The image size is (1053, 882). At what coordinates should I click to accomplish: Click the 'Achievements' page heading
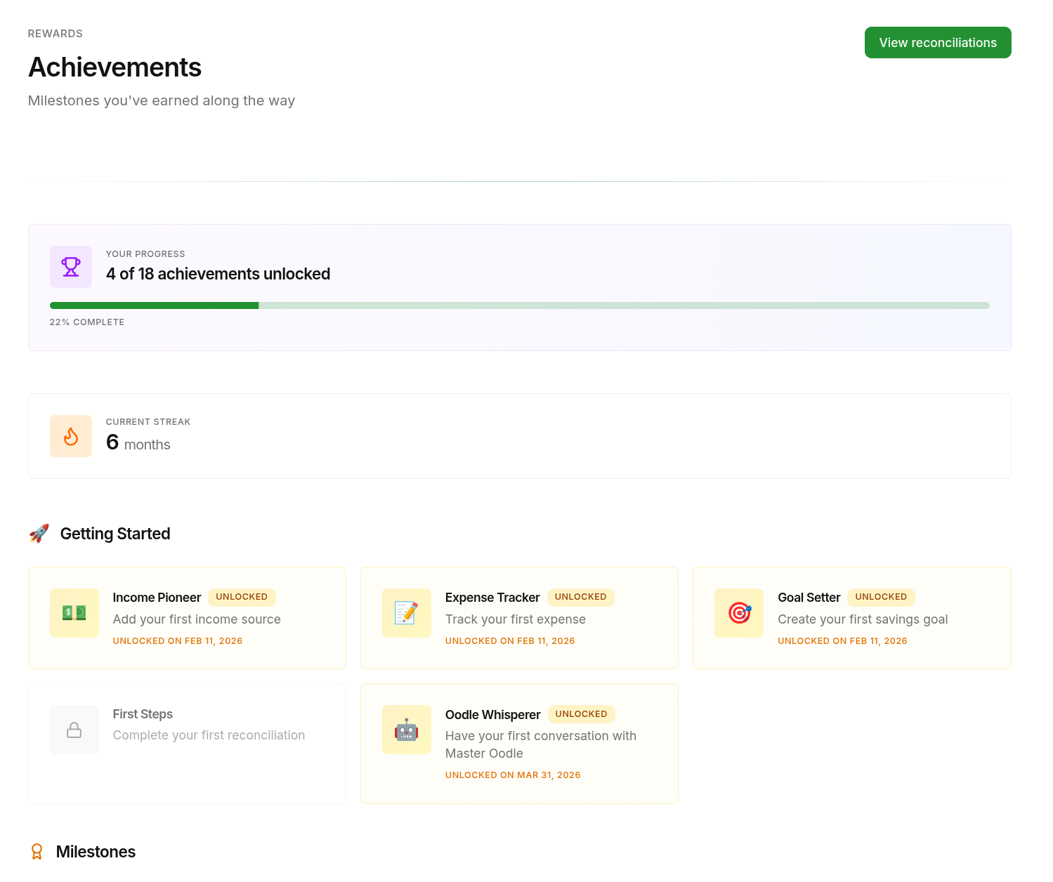coord(115,67)
